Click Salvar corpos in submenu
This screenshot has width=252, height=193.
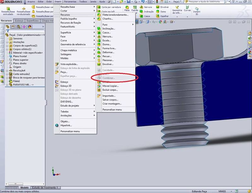(111, 100)
